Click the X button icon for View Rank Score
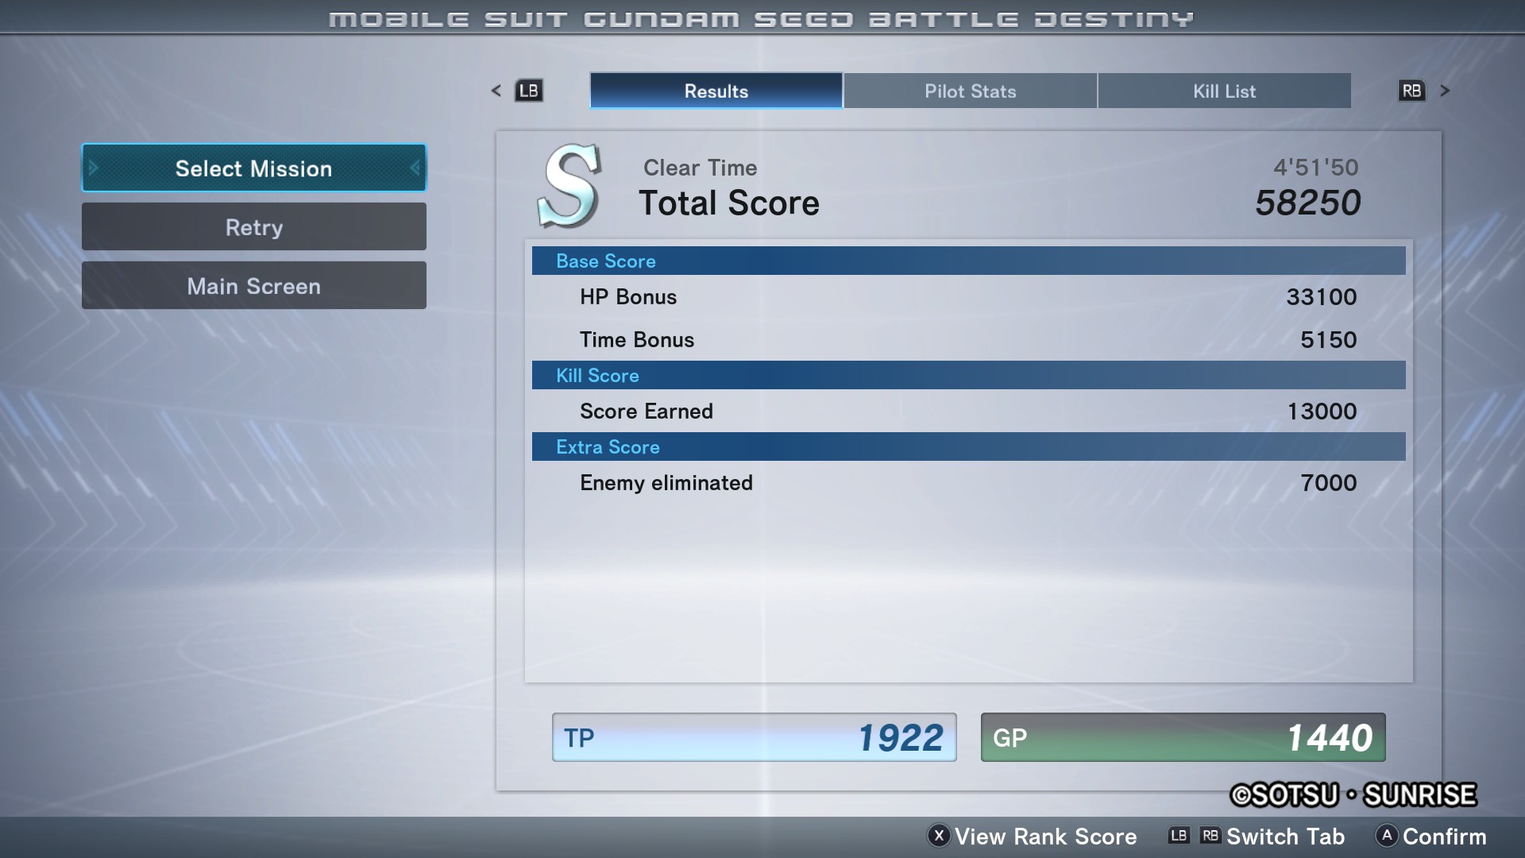 coord(939,836)
